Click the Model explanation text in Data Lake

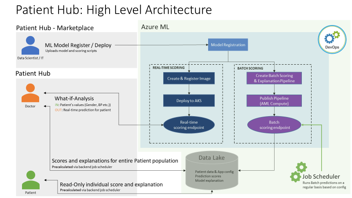[209, 180]
